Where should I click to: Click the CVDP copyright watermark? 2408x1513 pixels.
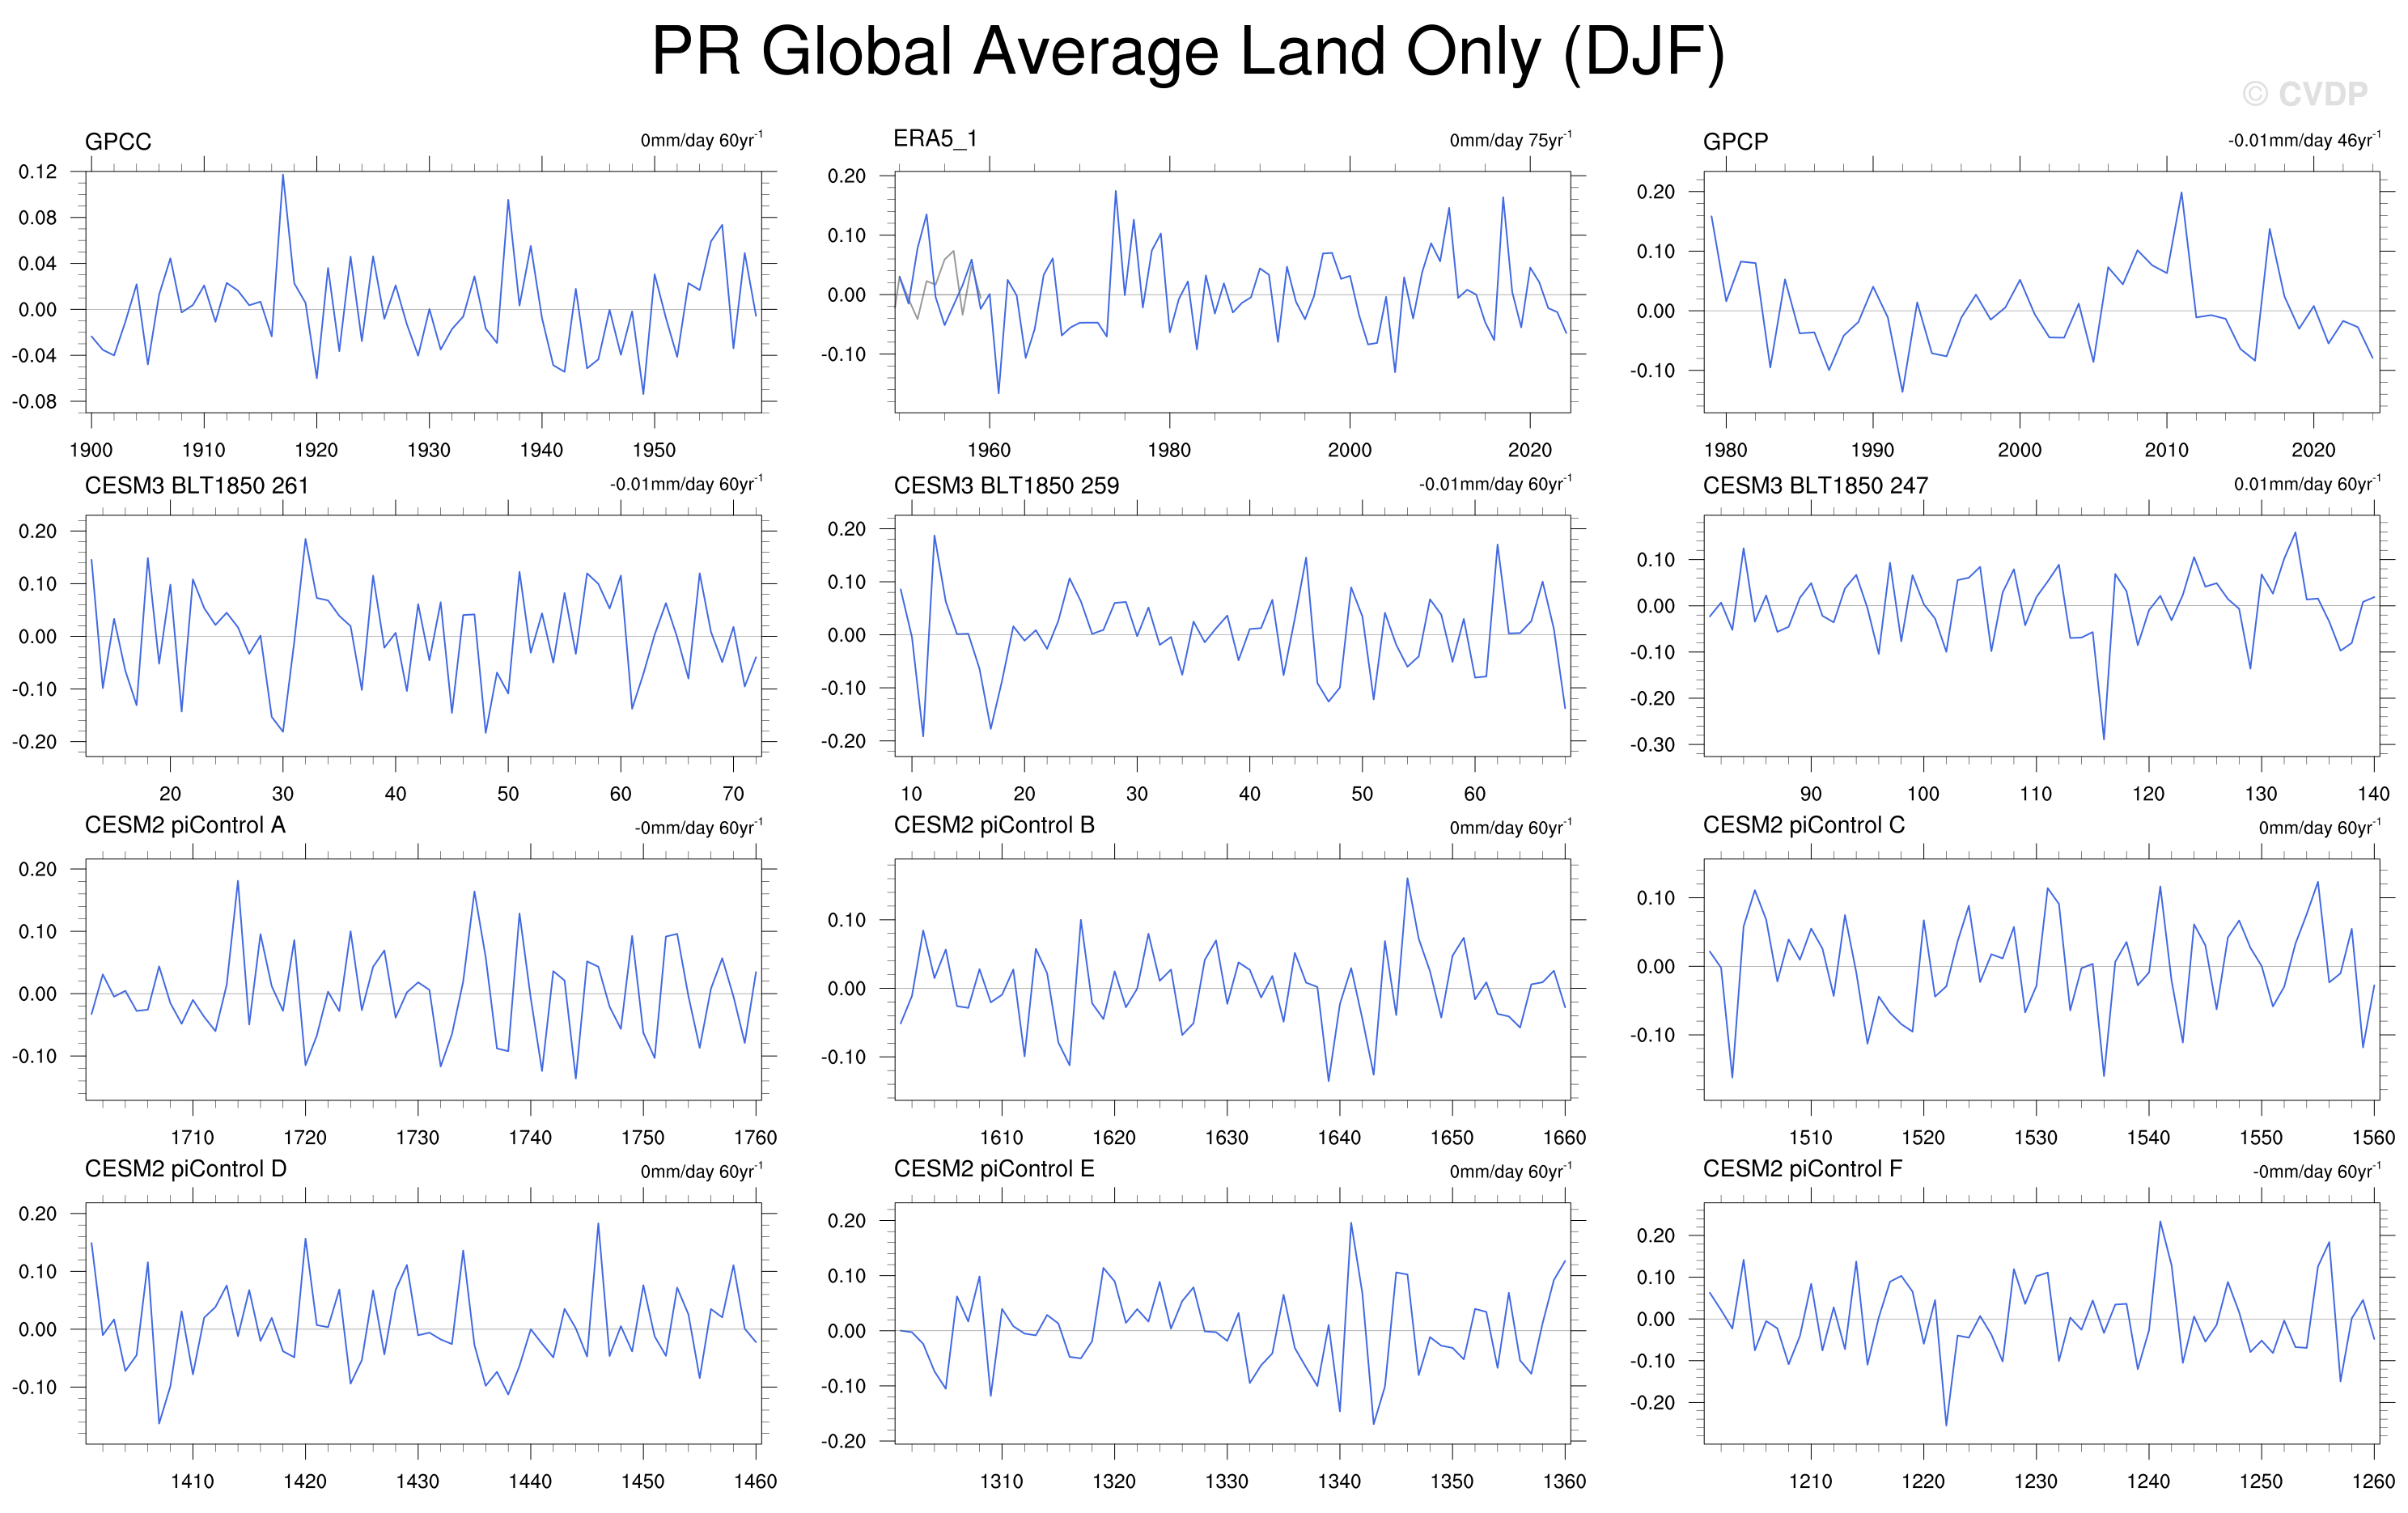[2304, 94]
